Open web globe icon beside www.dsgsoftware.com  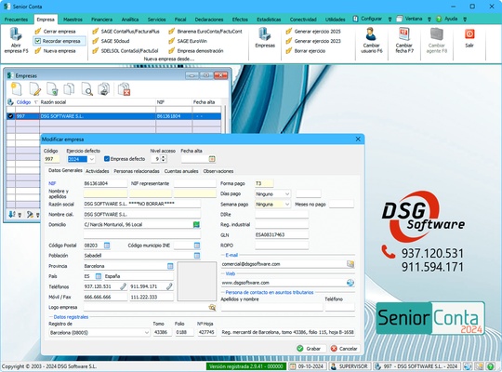click(350, 283)
